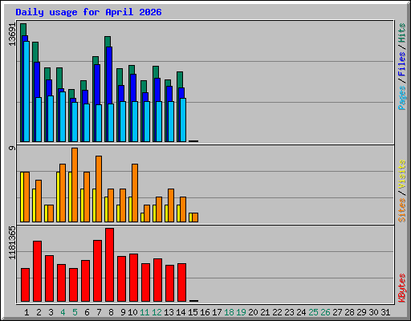Click day 10 on the x-axis
The image size is (411, 321).
[x=132, y=312]
